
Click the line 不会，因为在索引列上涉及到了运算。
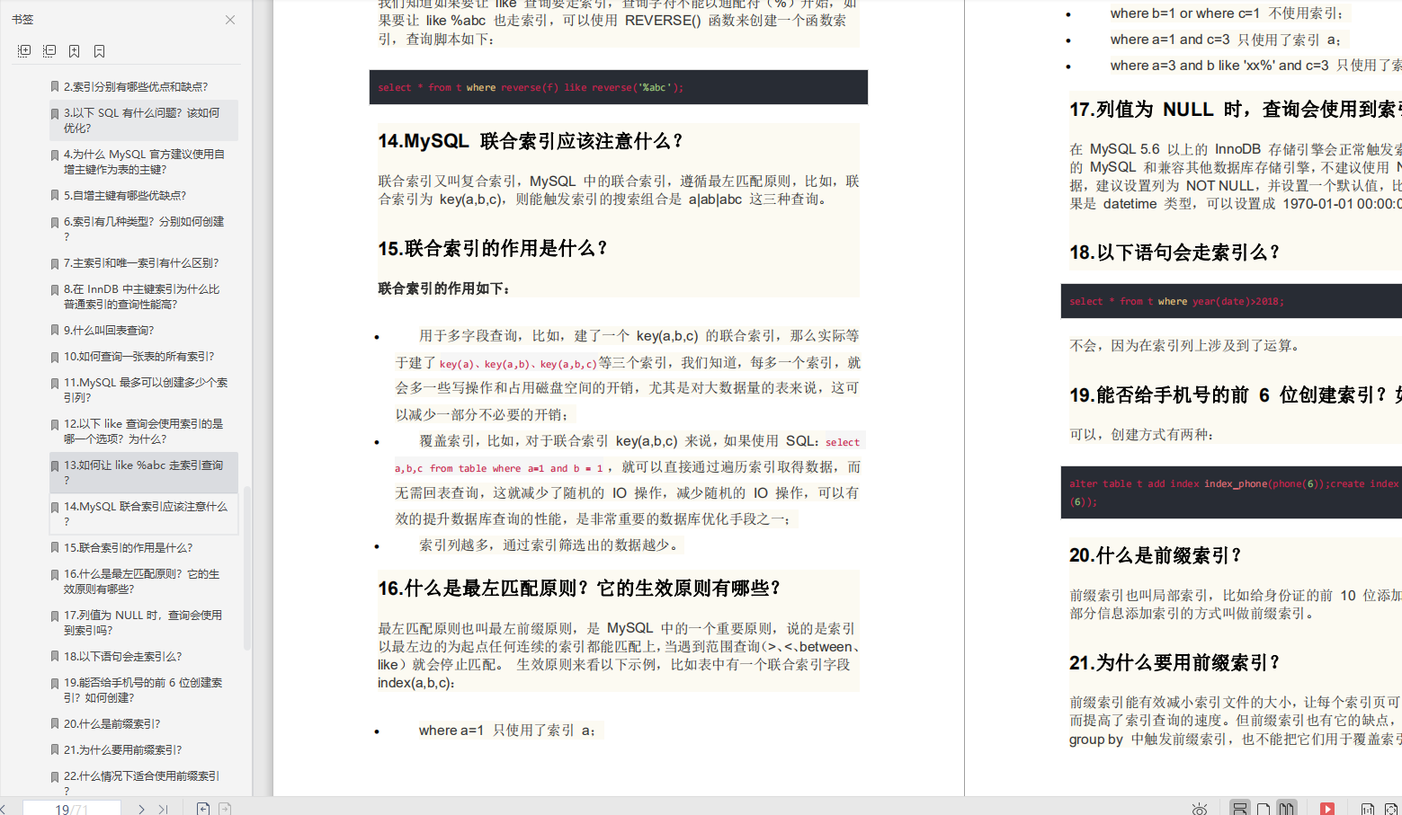click(1186, 345)
